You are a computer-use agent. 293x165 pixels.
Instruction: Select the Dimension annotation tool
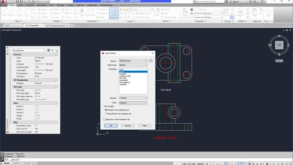tap(90, 12)
